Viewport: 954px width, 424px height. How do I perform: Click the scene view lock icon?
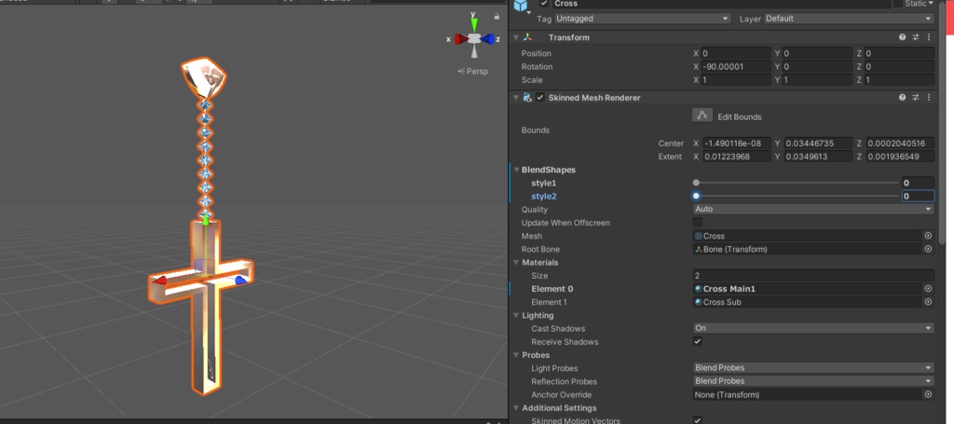point(497,17)
